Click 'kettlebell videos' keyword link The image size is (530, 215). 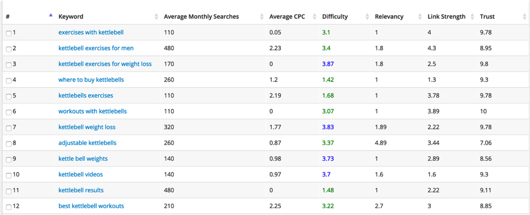pos(80,174)
